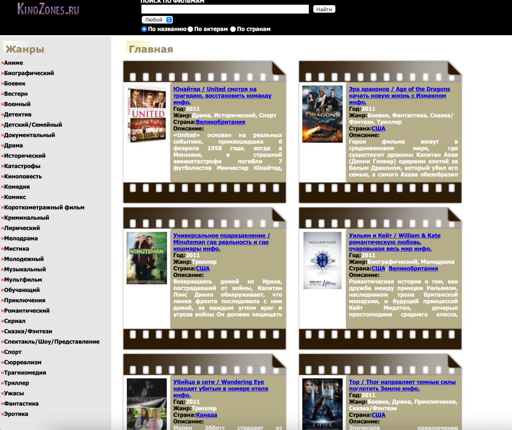Open Трагикомедия genre link
Screen dimensions: 512x430
(x=25, y=373)
